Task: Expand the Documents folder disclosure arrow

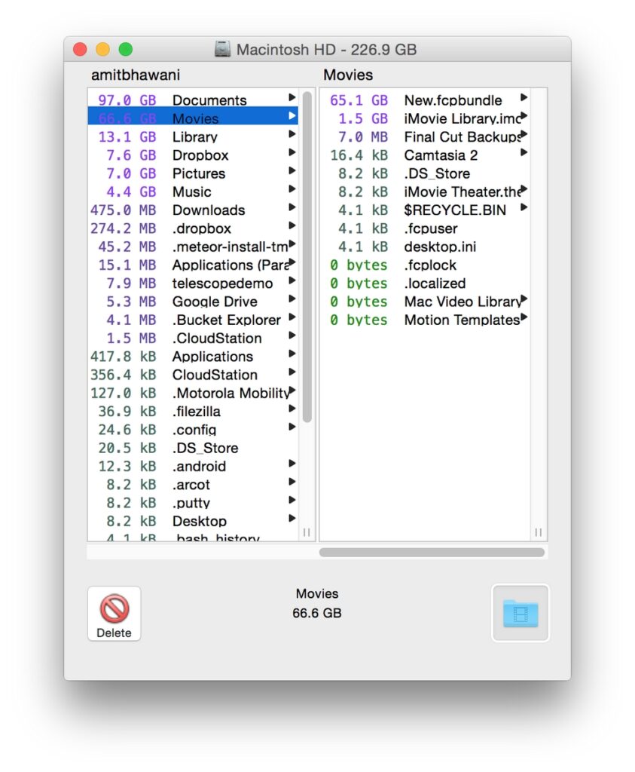Action: pos(292,100)
